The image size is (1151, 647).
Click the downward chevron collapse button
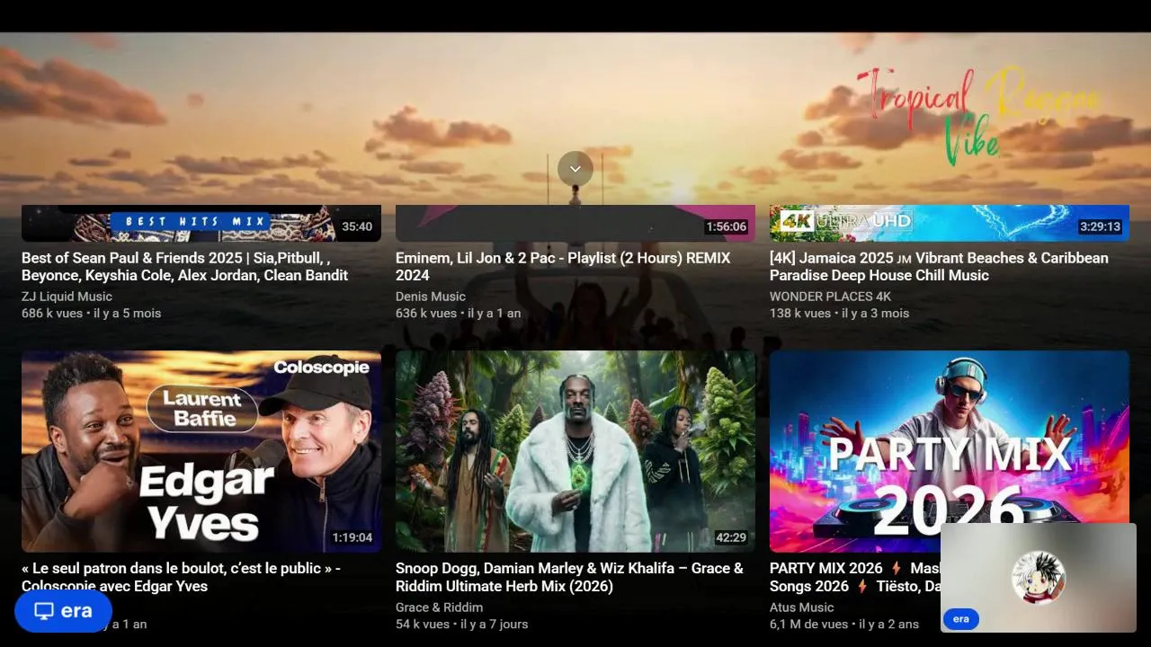pos(575,169)
